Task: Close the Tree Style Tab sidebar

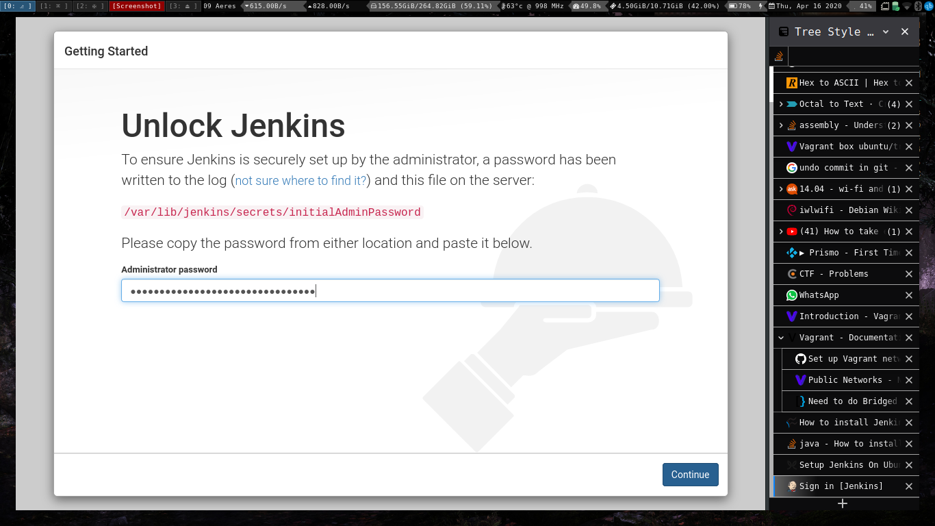Action: [x=904, y=32]
